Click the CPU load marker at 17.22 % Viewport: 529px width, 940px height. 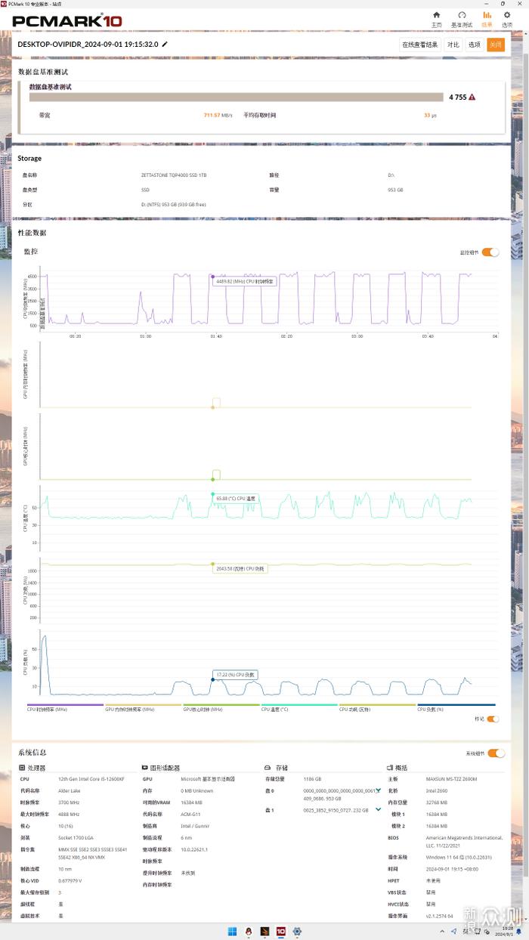213,679
